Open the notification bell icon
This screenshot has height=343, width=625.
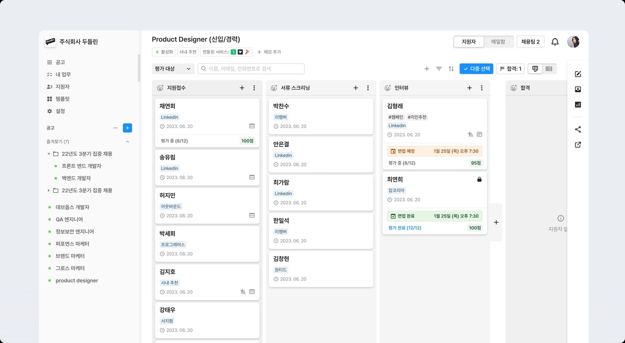point(555,41)
